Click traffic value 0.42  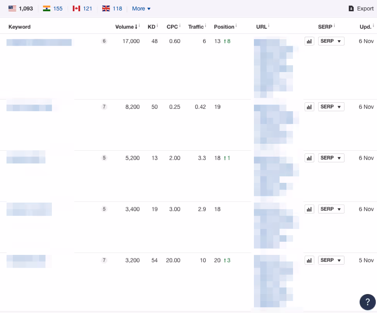point(200,107)
